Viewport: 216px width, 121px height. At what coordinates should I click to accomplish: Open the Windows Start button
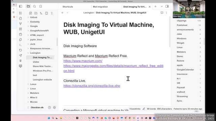point(49,118)
